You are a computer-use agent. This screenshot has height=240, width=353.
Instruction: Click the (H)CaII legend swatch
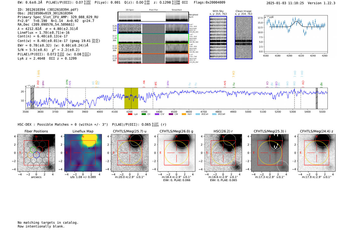[214, 114]
